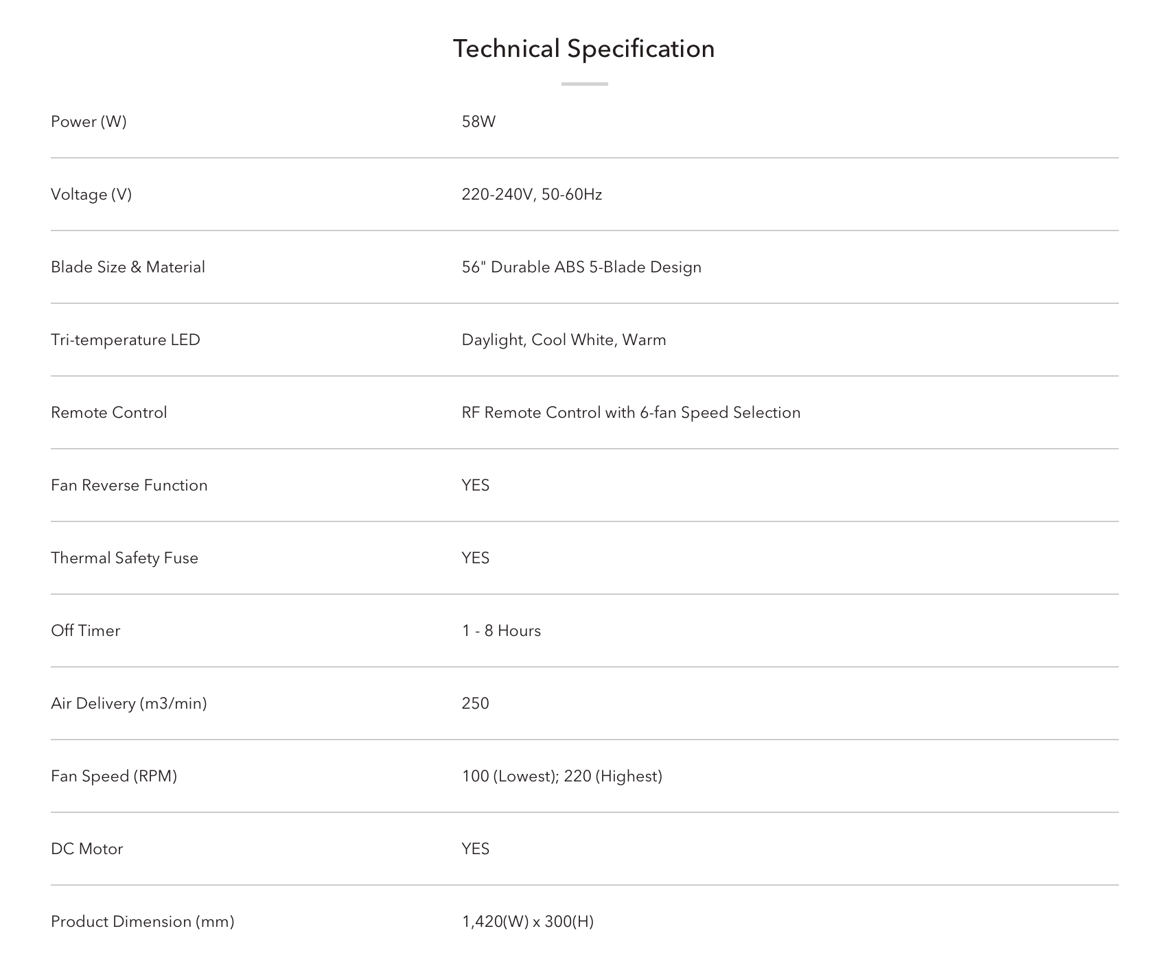The height and width of the screenshot is (955, 1171).
Task: Select the Voltage (V) label
Action: click(91, 195)
